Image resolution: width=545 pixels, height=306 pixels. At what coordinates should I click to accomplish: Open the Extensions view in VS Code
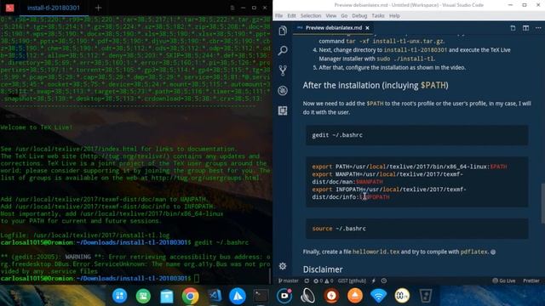tap(283, 110)
